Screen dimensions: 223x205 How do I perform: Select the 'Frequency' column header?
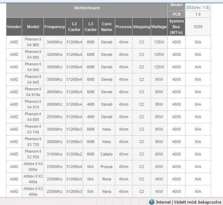pyautogui.click(x=55, y=27)
